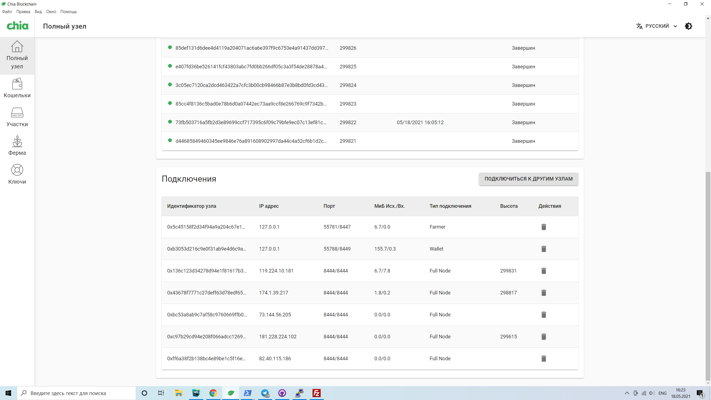711x400 pixels.
Task: Click the Windows taskbar search field
Action: click(76, 393)
